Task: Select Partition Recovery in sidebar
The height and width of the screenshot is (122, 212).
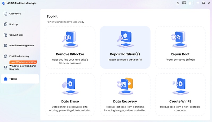Action: [19, 56]
